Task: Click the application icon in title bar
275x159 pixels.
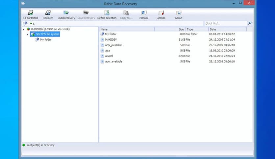Action: (x=23, y=3)
